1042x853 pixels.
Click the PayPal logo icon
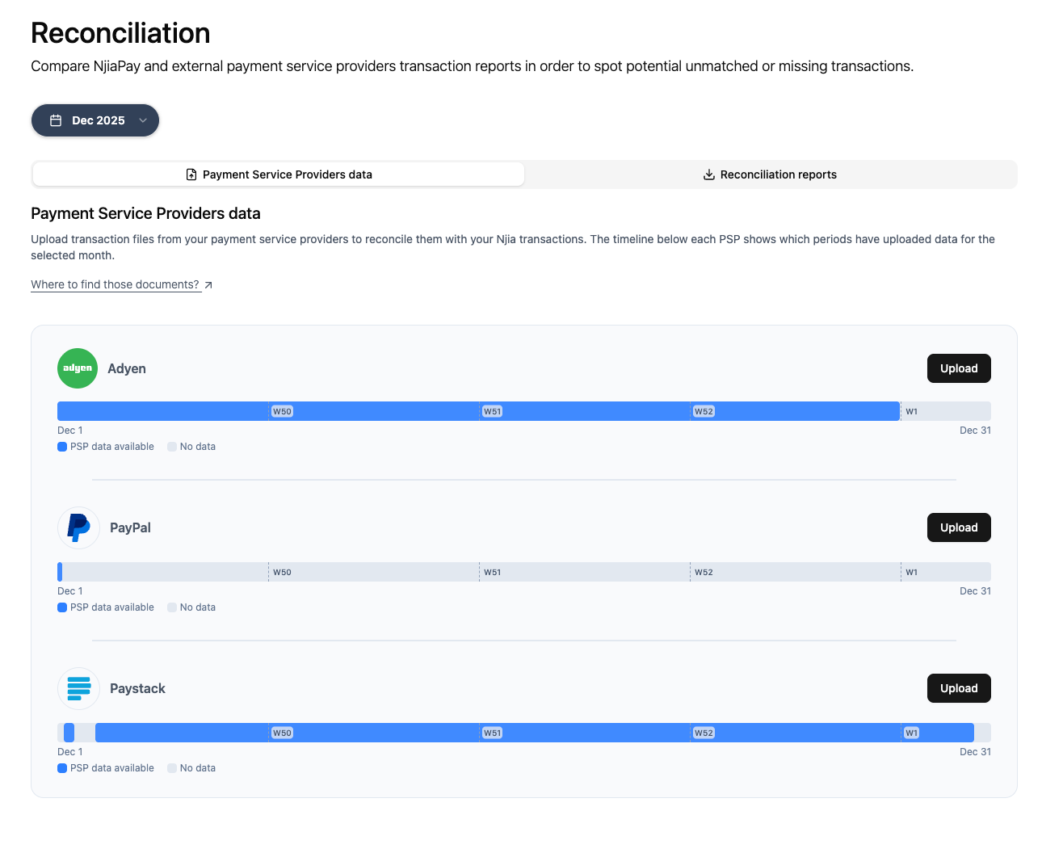click(x=78, y=527)
